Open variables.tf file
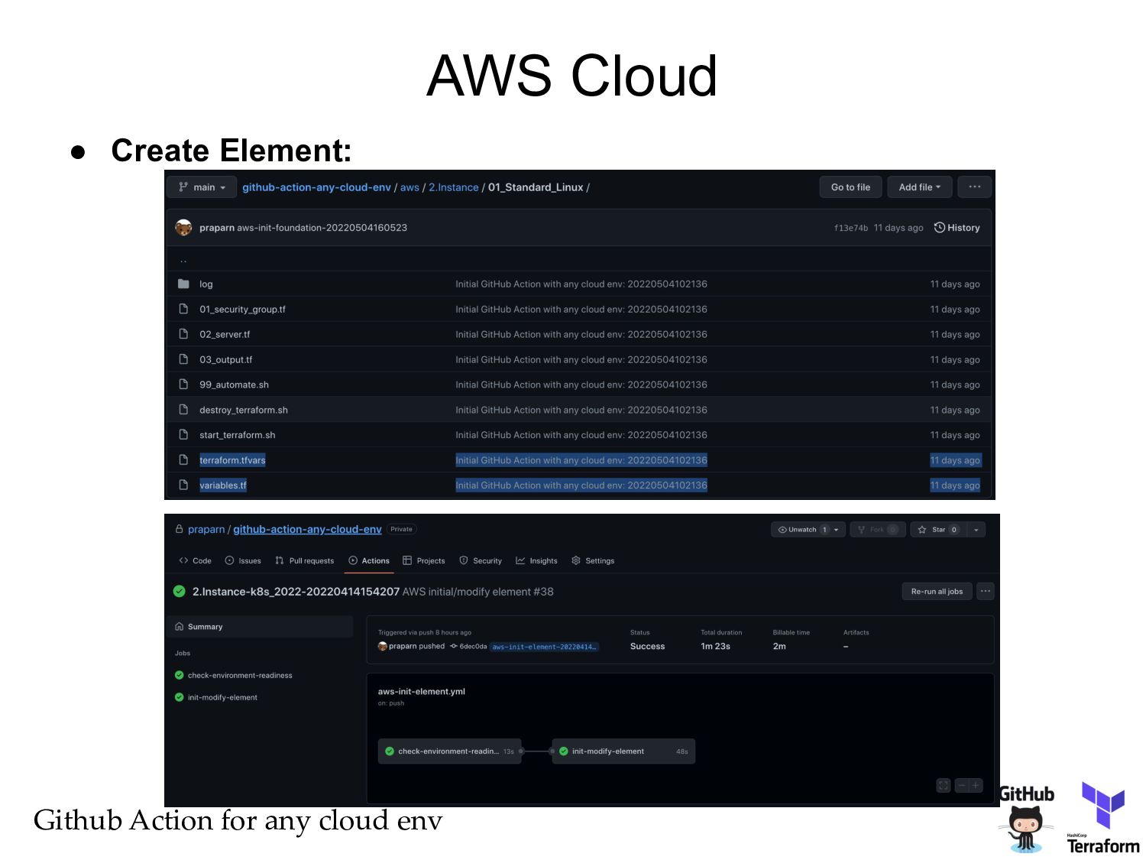The image size is (1146, 860). [223, 485]
